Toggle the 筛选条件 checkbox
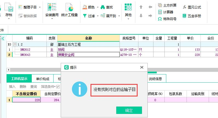 coord(58,87)
